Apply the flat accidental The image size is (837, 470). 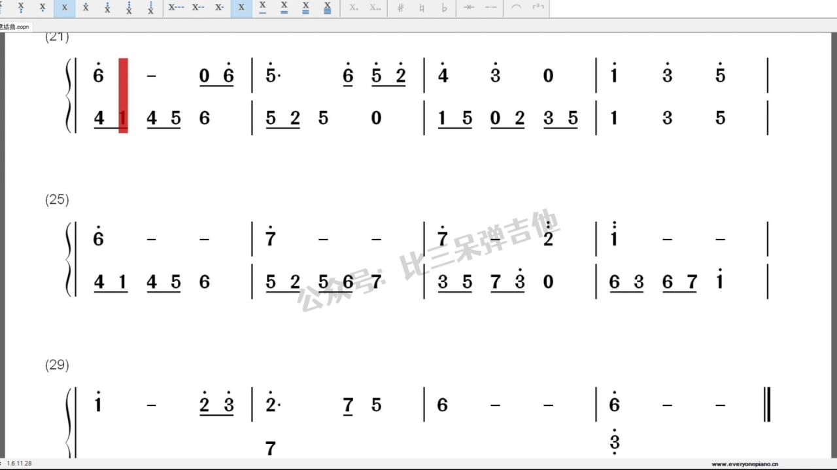point(444,8)
